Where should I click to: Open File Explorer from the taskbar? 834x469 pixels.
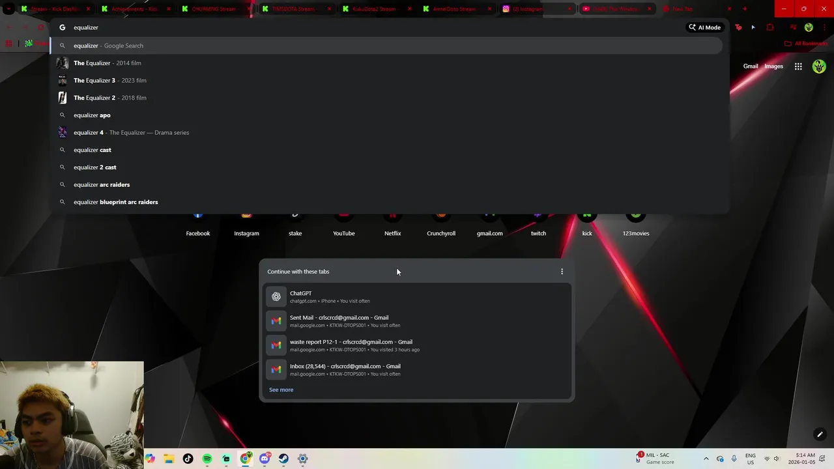[169, 459]
